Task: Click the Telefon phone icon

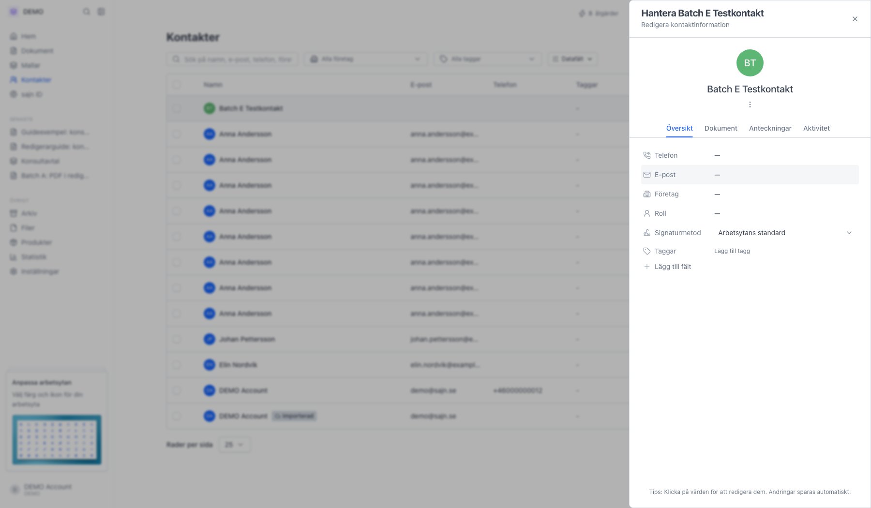Action: click(x=646, y=155)
